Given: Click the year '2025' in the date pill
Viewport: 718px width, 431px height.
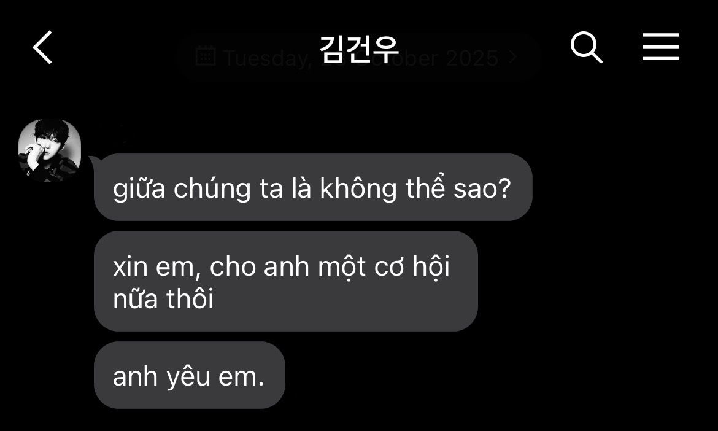Looking at the screenshot, I should [472, 58].
